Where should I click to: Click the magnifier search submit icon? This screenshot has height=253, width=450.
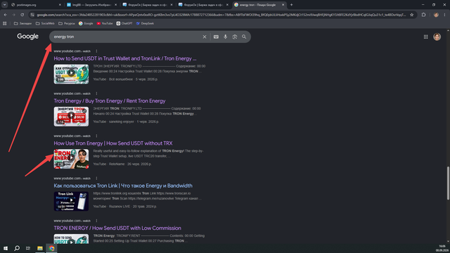pos(244,37)
